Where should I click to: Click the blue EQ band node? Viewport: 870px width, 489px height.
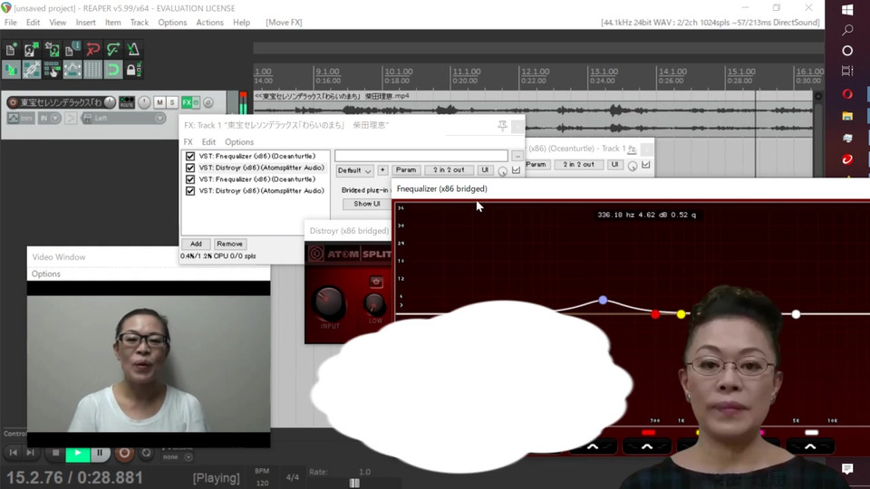pos(604,300)
